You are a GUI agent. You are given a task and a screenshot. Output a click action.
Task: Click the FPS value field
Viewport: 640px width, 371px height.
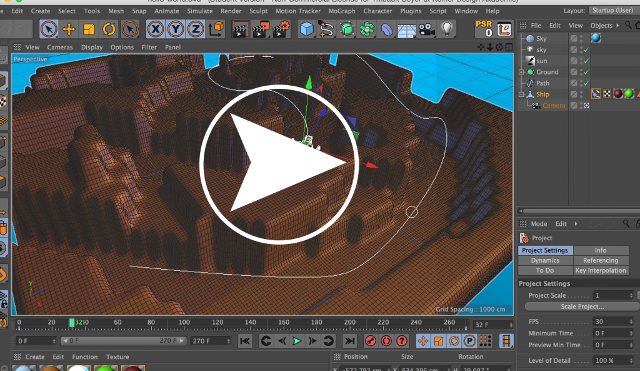(x=614, y=322)
